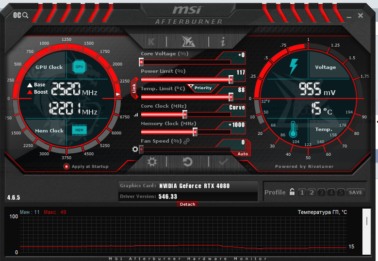Viewport: 378px width, 261px height.
Task: Click the GPU temperature graph
Action: pyautogui.click(x=183, y=234)
